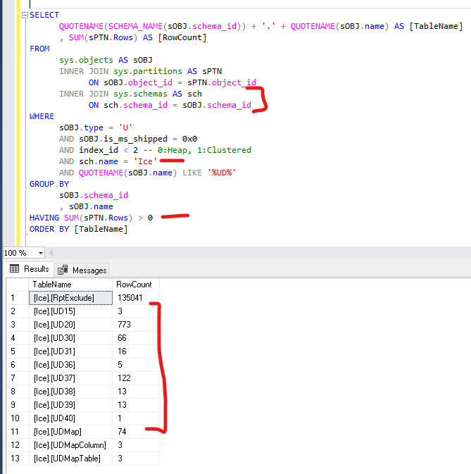Click the Messages tab icon
471x474 pixels.
63,270
